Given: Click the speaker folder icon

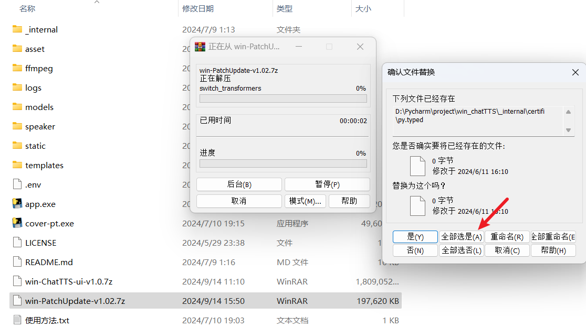Looking at the screenshot, I should 17,126.
